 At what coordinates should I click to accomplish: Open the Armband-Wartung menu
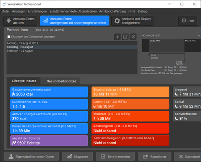pos(113,11)
